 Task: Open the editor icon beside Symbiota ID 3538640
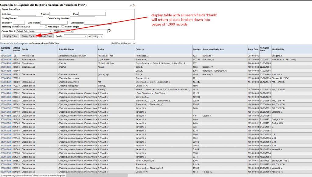coord(10,60)
